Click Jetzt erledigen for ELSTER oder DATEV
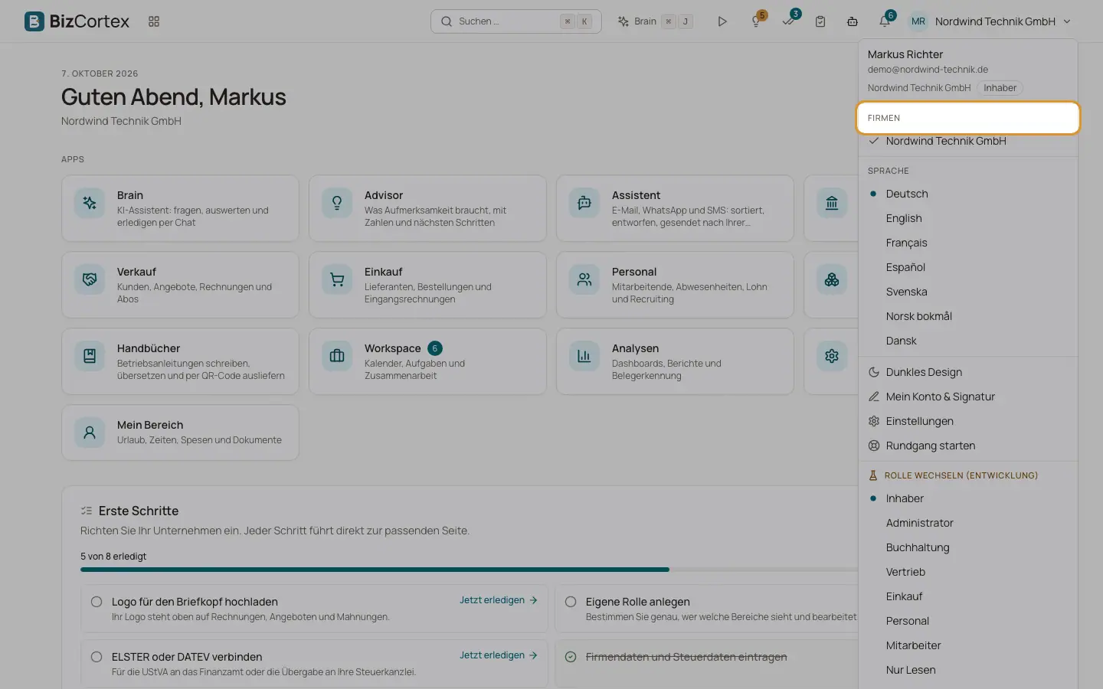Screen dimensions: 1103x689 pyautogui.click(x=499, y=655)
